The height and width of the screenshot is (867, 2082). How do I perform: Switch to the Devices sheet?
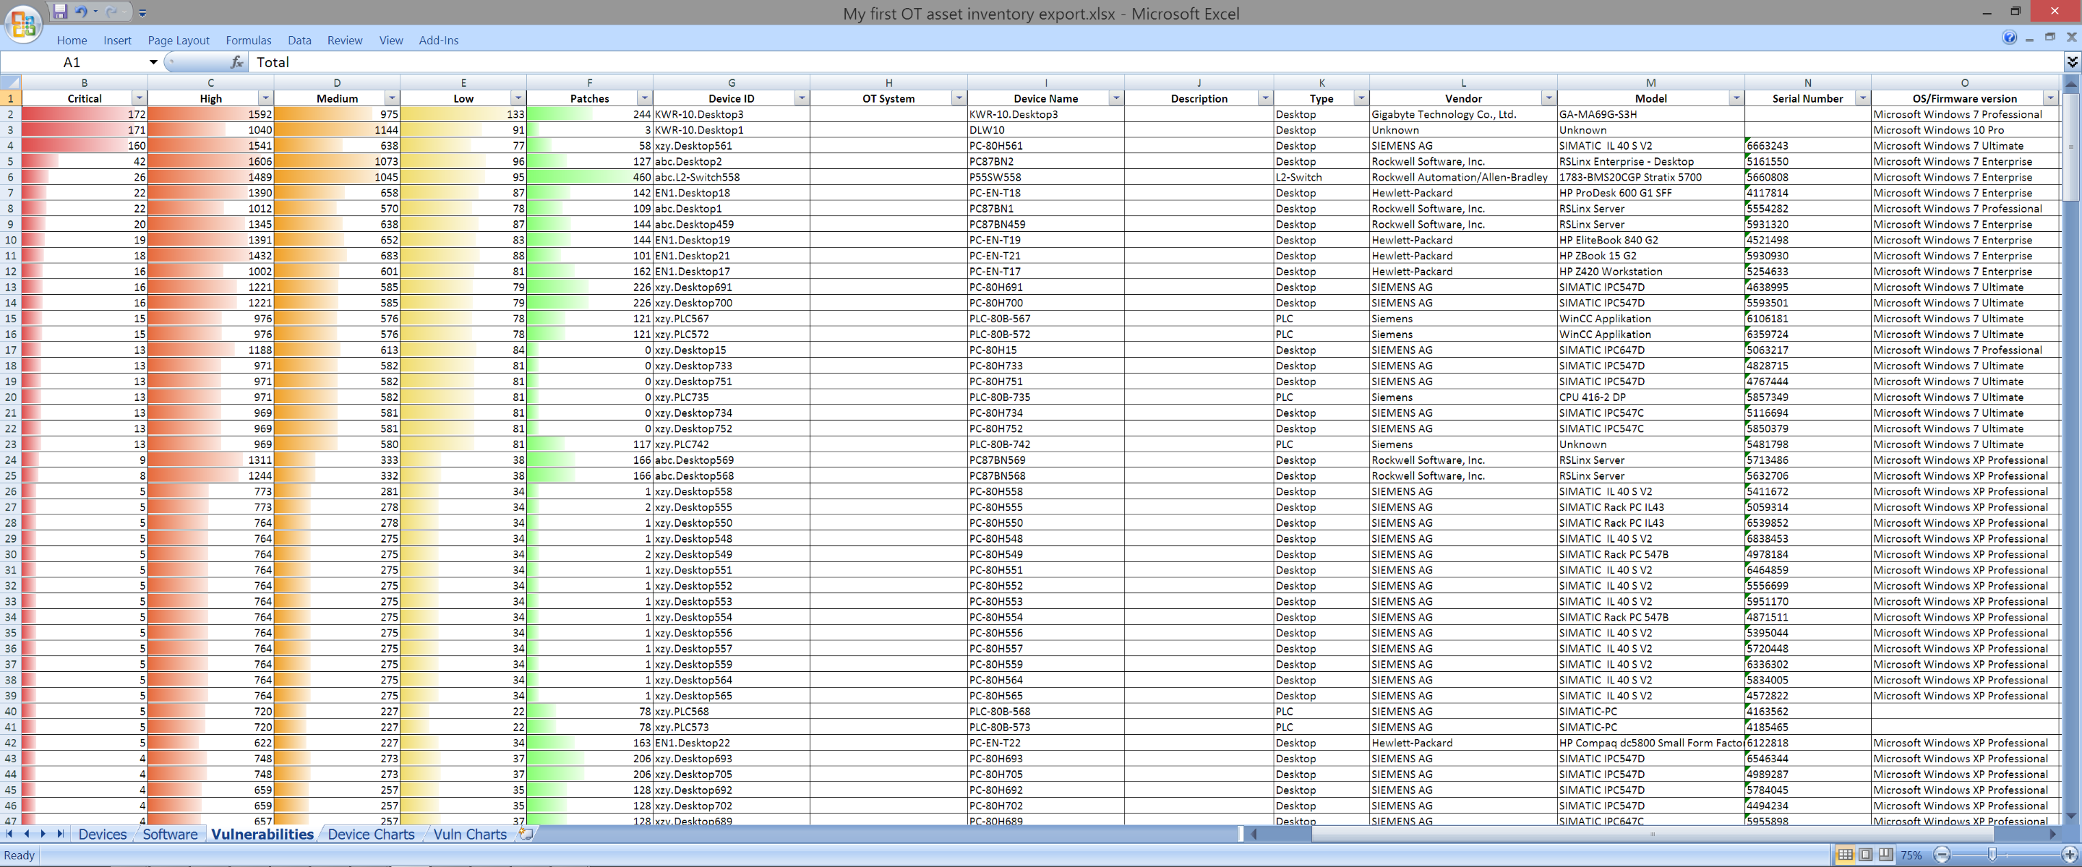pos(103,834)
